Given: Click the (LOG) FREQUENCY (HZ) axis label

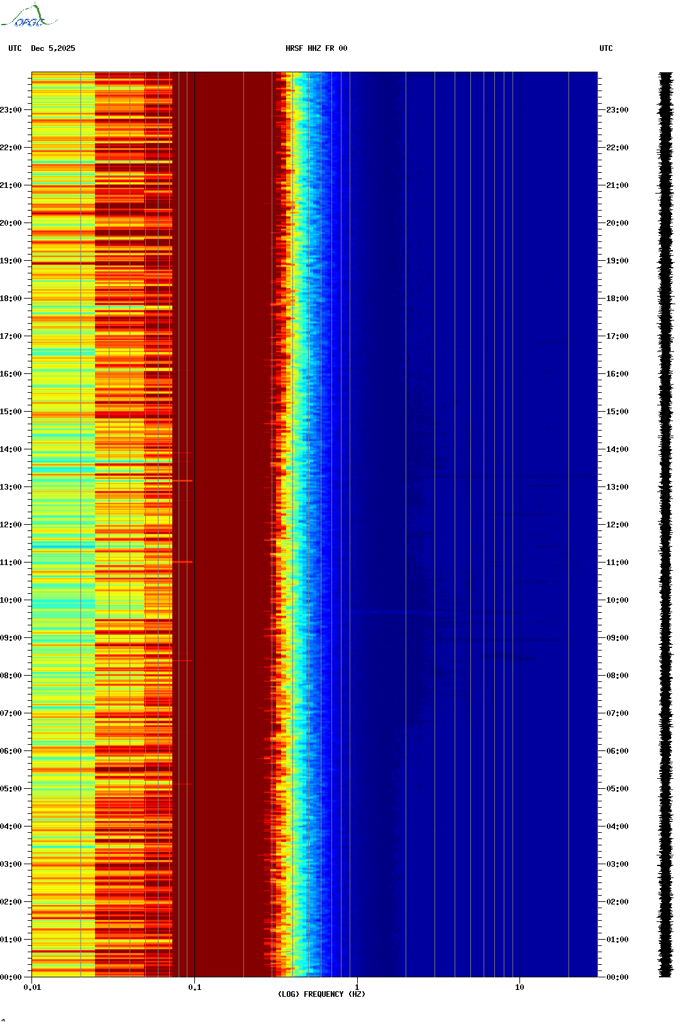Looking at the screenshot, I should (321, 994).
